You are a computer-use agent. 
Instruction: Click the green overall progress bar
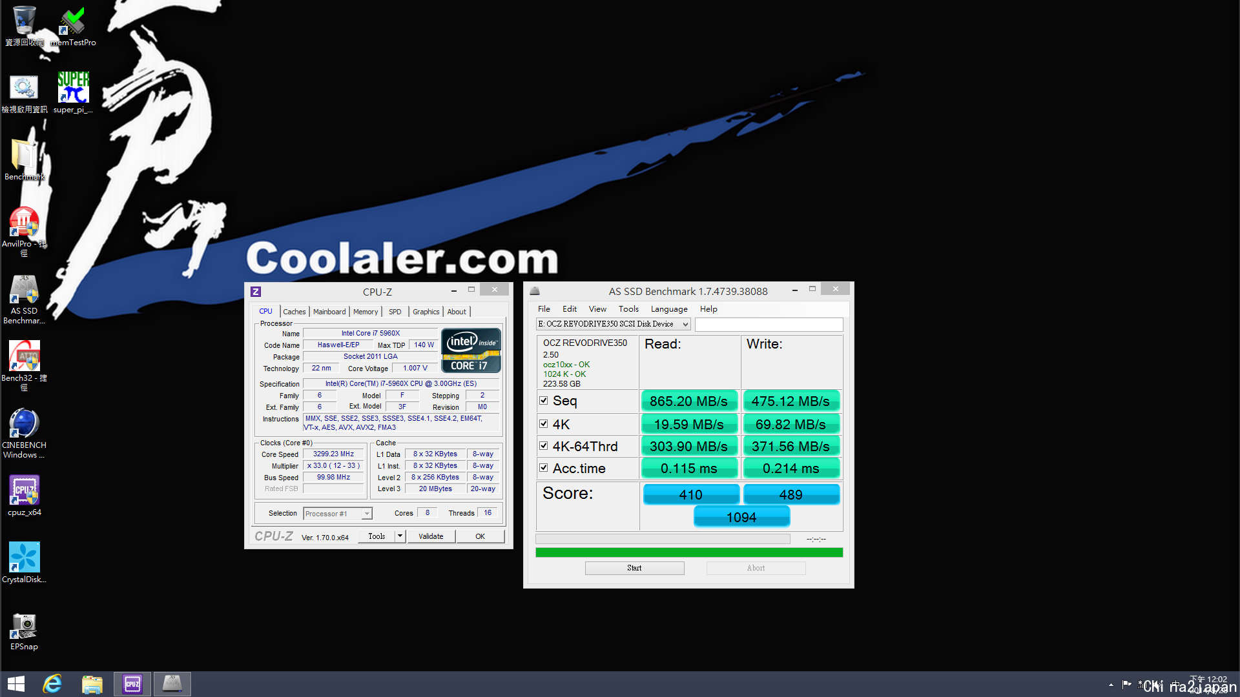click(689, 552)
